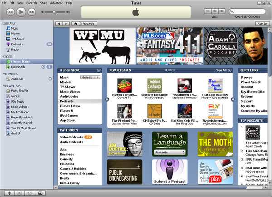This screenshot has width=272, height=197.
Task: Click the max volume speaker icon
Action: point(68,12)
